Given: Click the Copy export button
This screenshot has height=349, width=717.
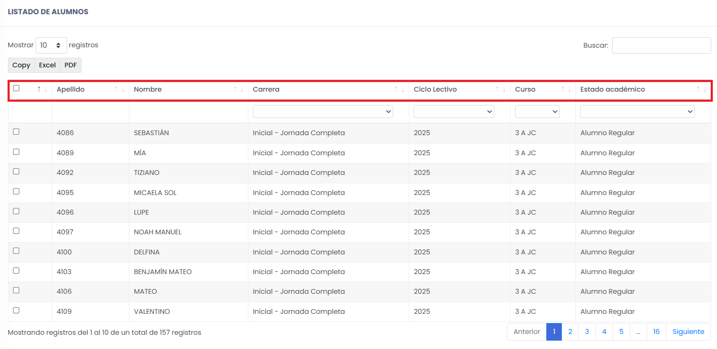Looking at the screenshot, I should (x=21, y=65).
